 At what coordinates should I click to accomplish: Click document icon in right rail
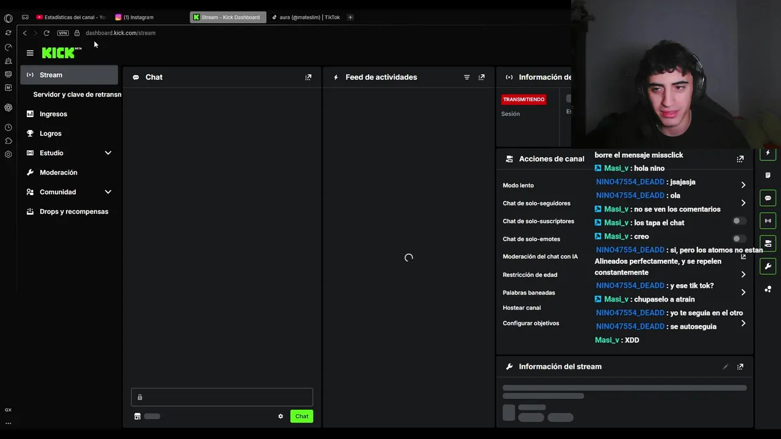pyautogui.click(x=768, y=175)
